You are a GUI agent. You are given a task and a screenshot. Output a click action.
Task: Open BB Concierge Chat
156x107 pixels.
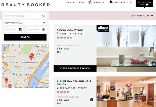tap(144, 3)
